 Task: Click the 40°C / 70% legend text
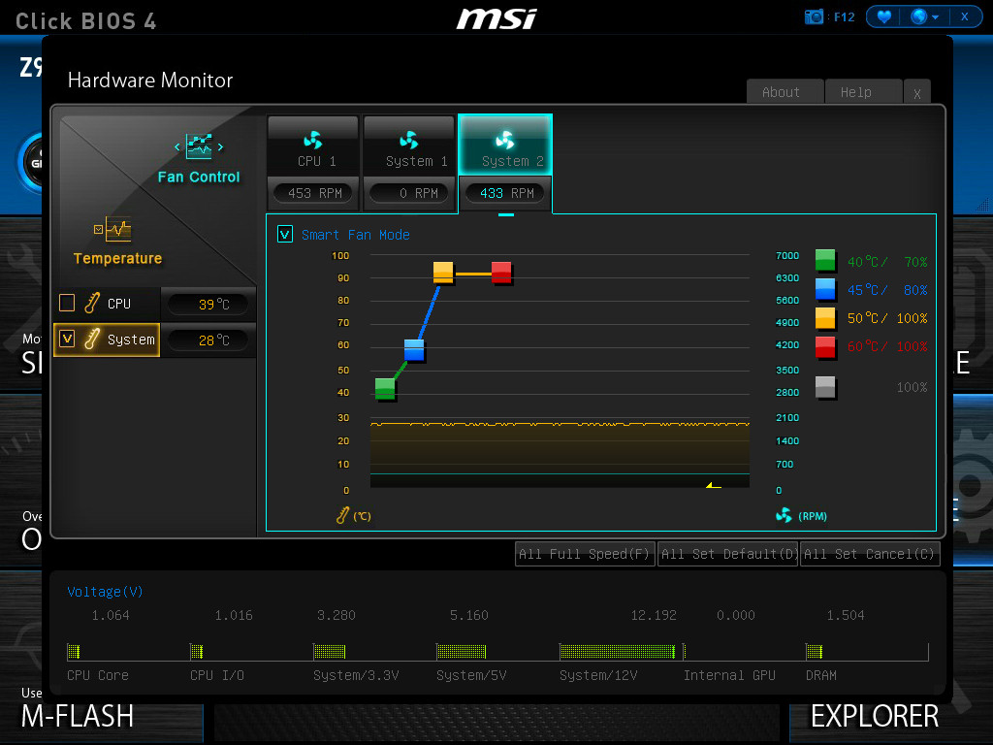(887, 262)
